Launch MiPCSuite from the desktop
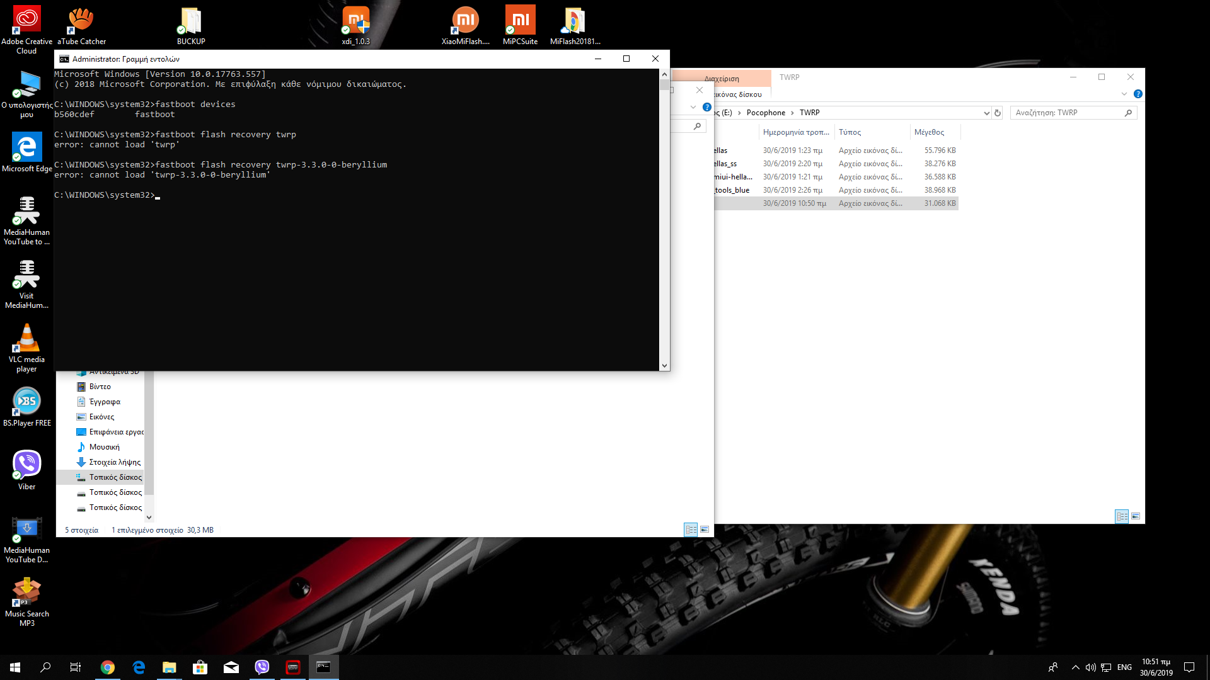The image size is (1210, 680). pos(520,25)
